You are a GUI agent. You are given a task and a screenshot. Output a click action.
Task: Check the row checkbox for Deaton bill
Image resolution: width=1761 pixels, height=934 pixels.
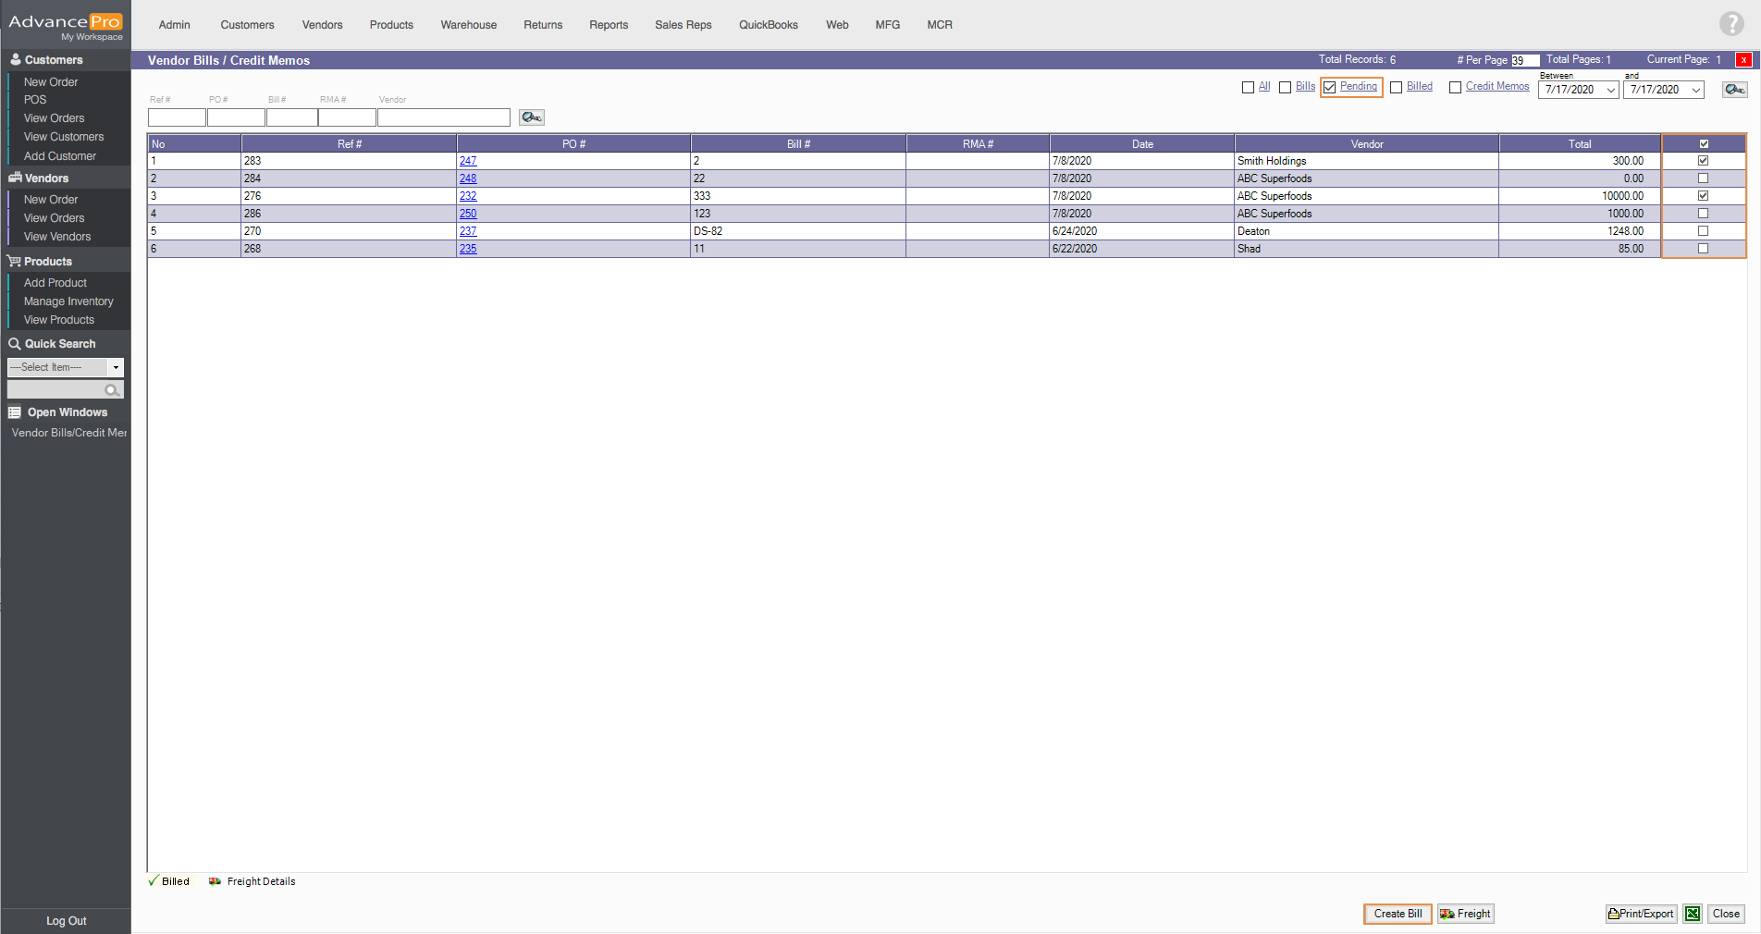pyautogui.click(x=1703, y=231)
